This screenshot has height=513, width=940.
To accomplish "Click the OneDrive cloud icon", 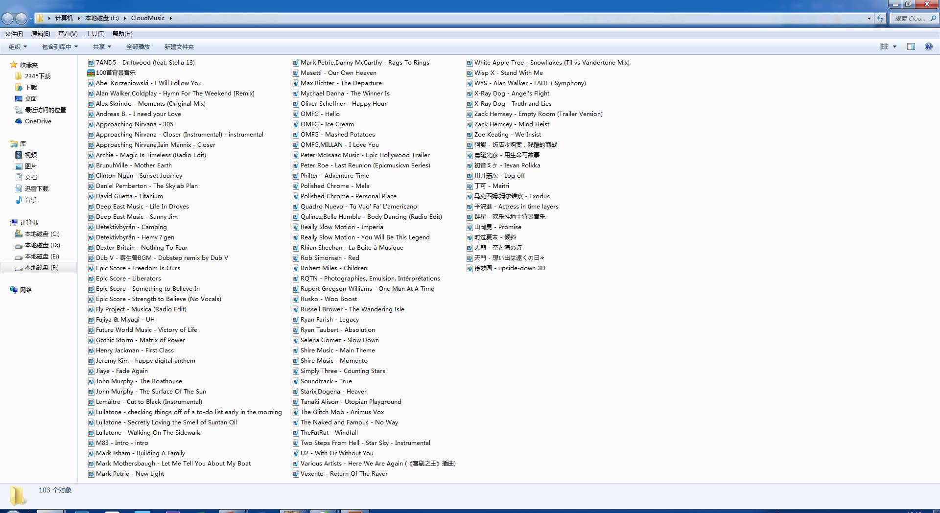I will pyautogui.click(x=19, y=121).
